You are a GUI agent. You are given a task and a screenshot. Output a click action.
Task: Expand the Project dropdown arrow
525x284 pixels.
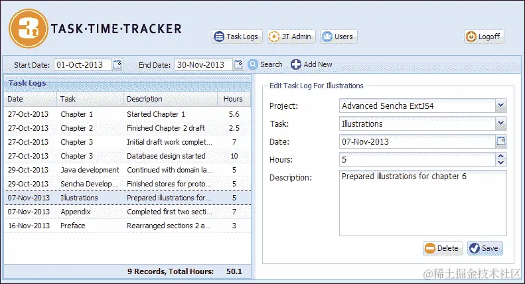pyautogui.click(x=501, y=106)
